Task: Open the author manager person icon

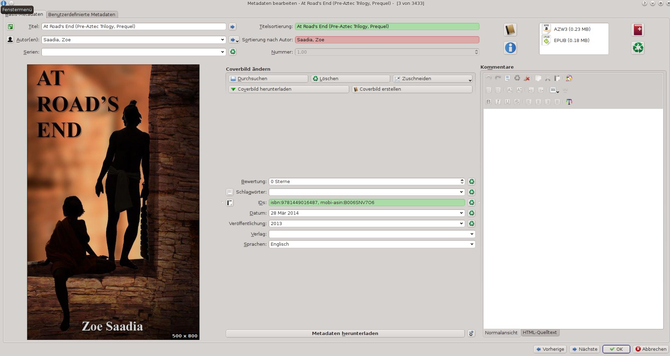Action: point(10,40)
